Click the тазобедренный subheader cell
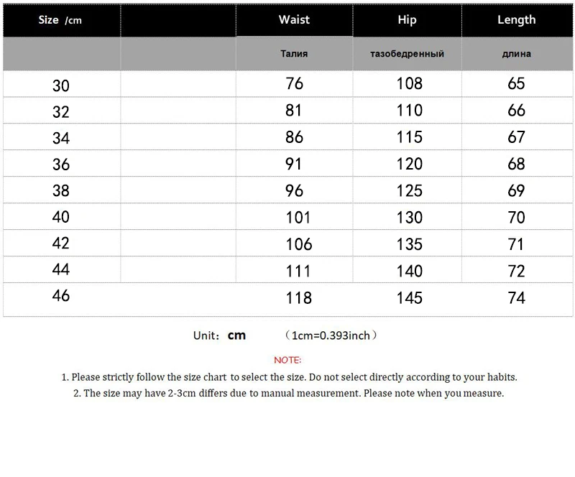This screenshot has height=477, width=575. tap(407, 54)
